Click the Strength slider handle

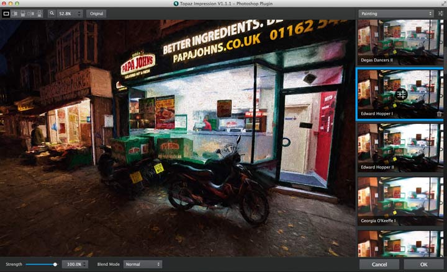[55, 265]
